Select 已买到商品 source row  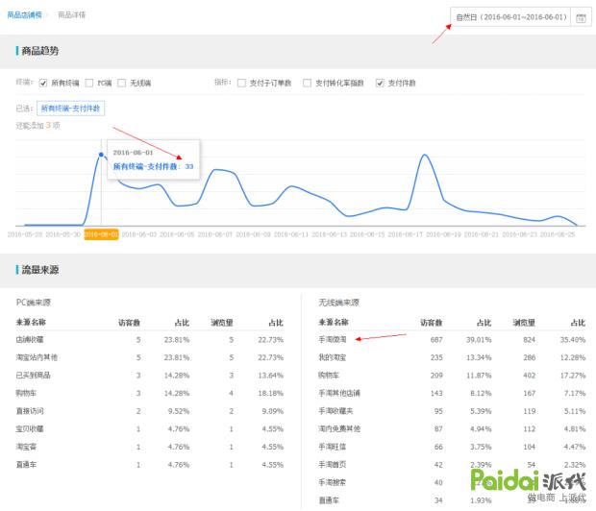point(150,376)
